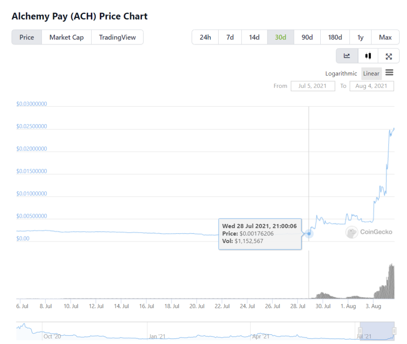
Task: Select the 1y time range
Action: (361, 37)
